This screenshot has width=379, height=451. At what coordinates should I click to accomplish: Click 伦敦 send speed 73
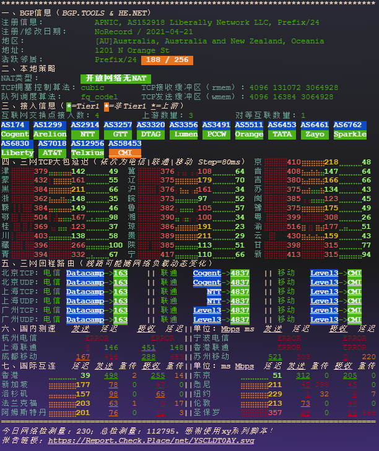click(305, 403)
